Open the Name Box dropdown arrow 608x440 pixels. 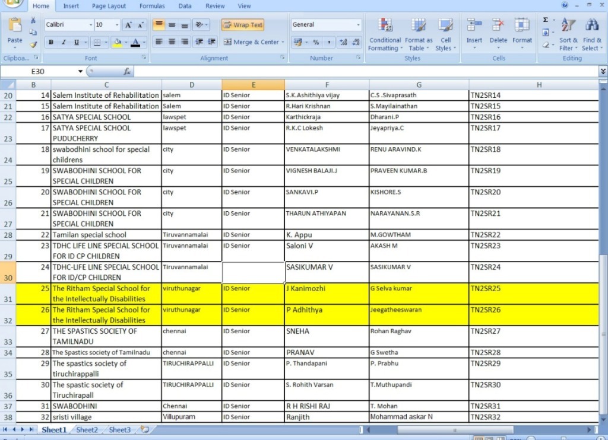coord(80,71)
